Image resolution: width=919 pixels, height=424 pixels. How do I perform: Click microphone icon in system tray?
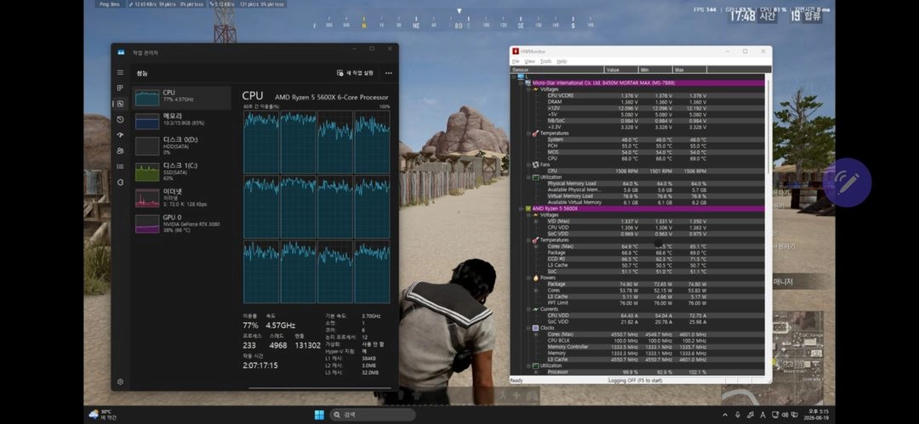[x=737, y=415]
